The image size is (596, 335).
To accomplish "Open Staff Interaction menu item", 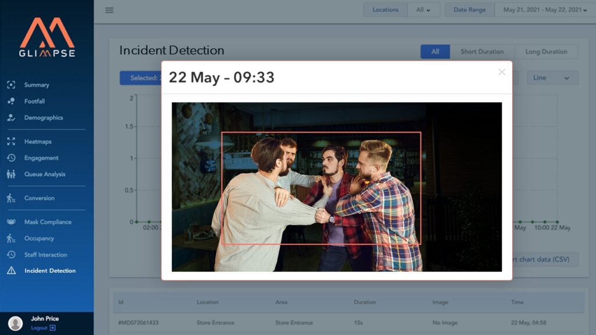I will 45,255.
